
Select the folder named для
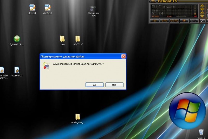coord(62,41)
